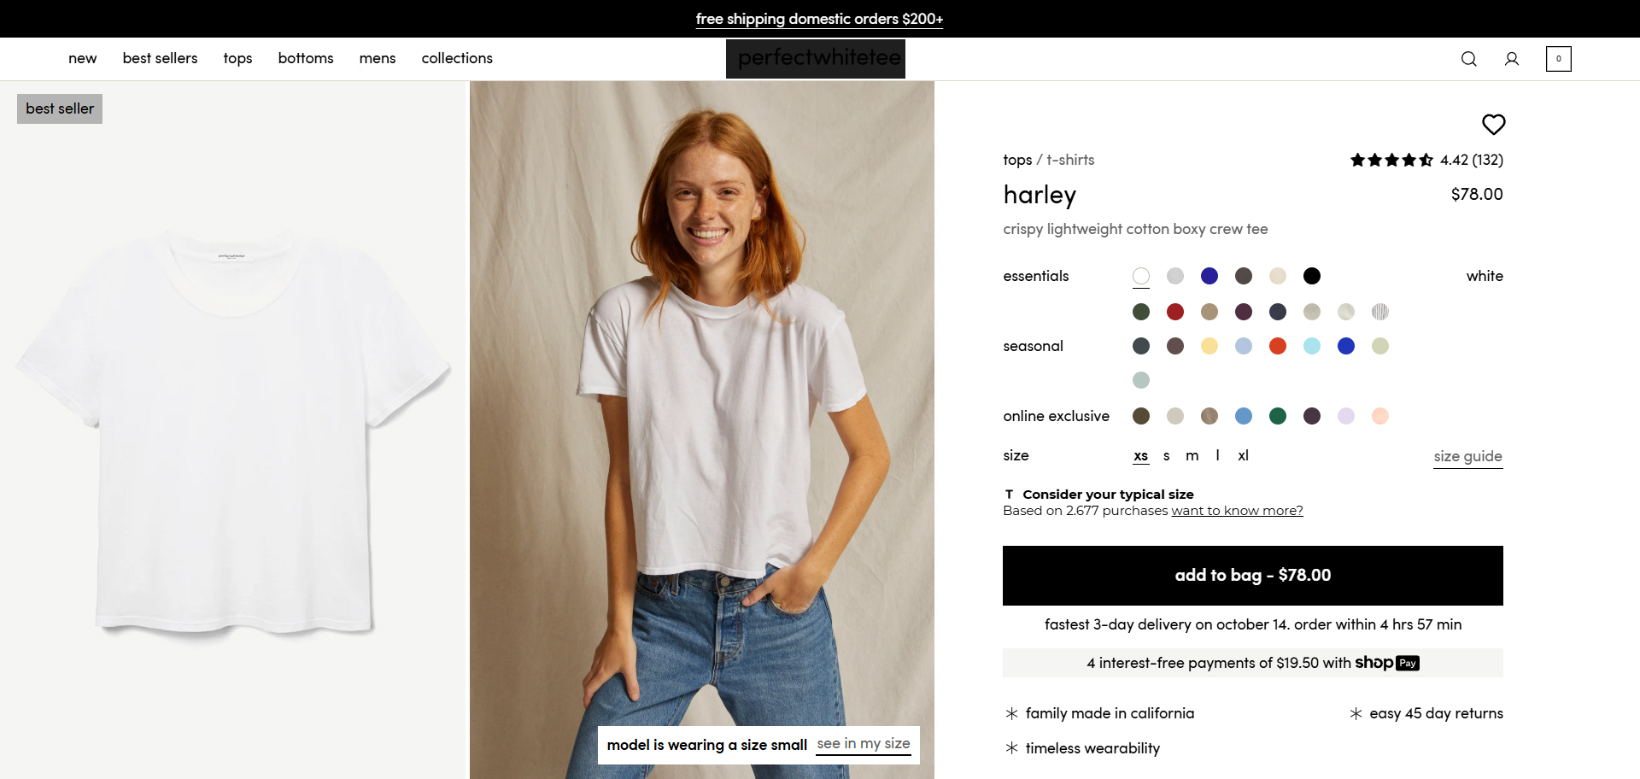
Task: Open the best sellers navigation menu
Action: click(x=160, y=58)
